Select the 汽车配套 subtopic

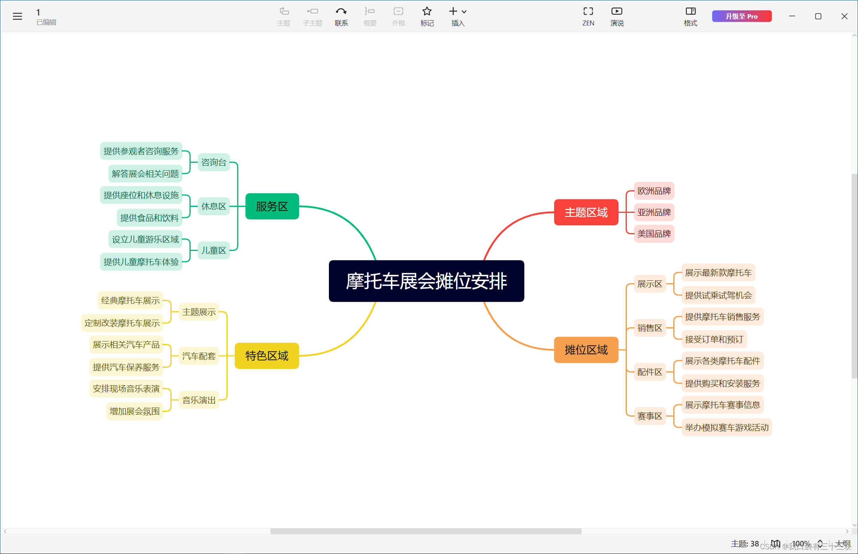click(199, 356)
